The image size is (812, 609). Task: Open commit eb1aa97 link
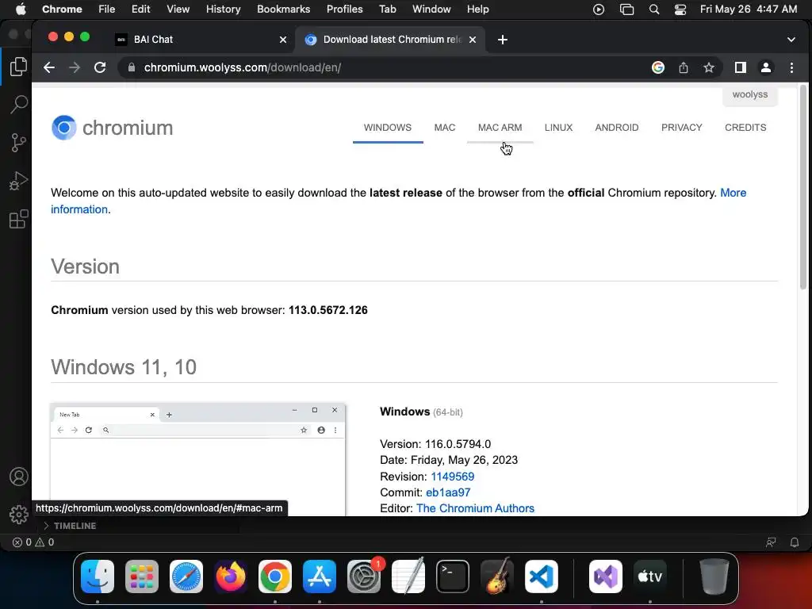click(x=448, y=492)
